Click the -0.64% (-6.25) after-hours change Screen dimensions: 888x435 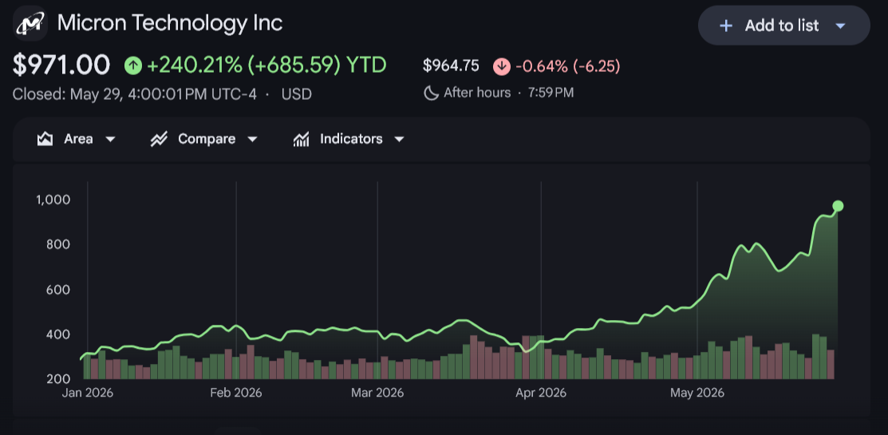[568, 66]
